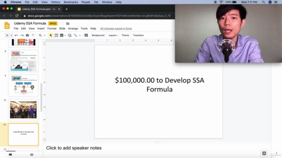Click the add comment icon

coord(86,35)
